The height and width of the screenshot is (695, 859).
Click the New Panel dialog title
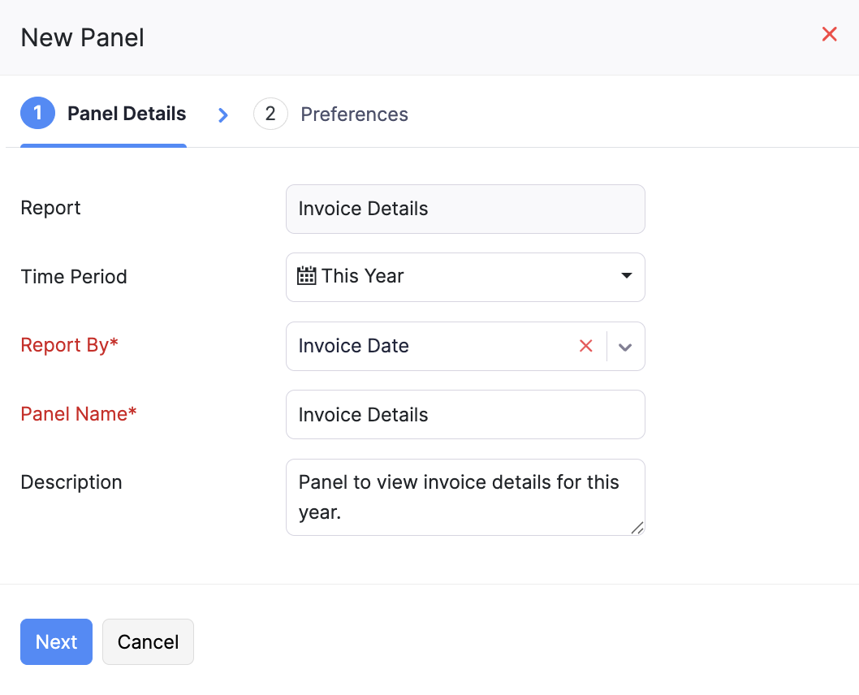[x=82, y=37]
